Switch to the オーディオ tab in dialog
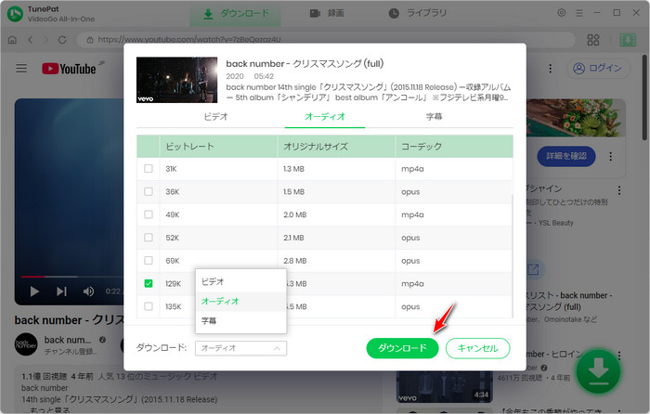650x414 pixels. (325, 116)
